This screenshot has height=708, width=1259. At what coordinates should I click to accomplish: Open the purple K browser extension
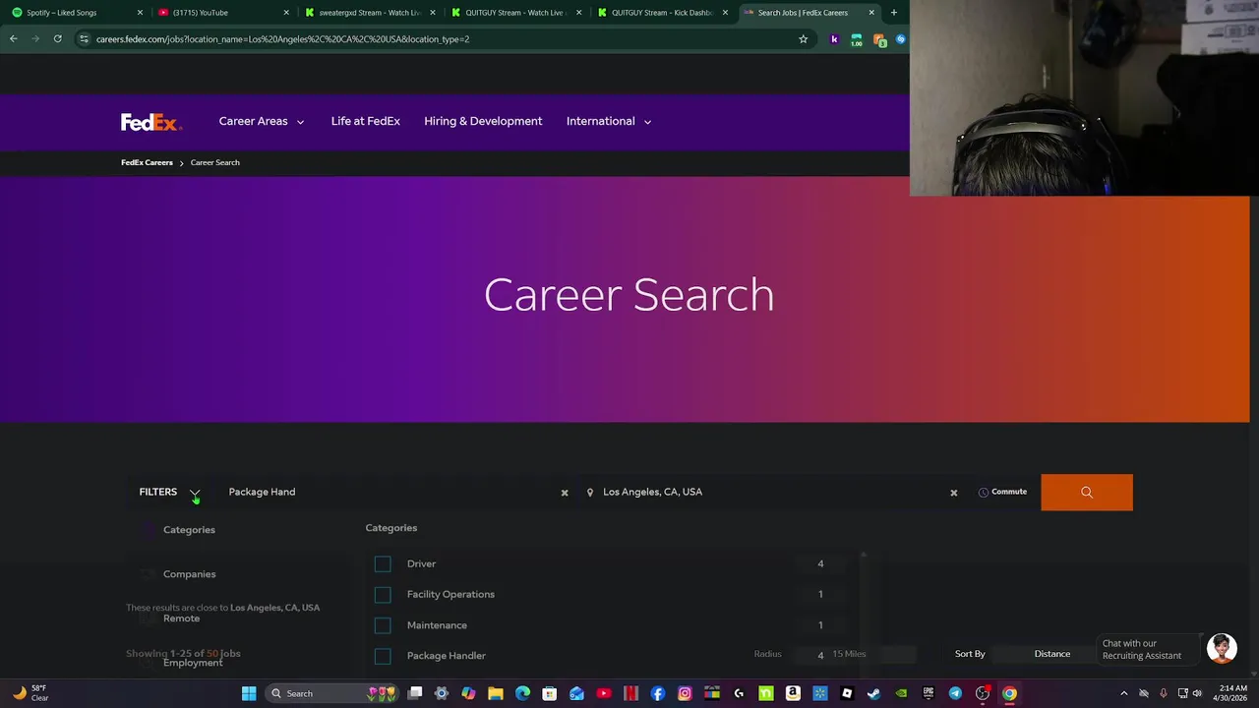[x=834, y=39]
